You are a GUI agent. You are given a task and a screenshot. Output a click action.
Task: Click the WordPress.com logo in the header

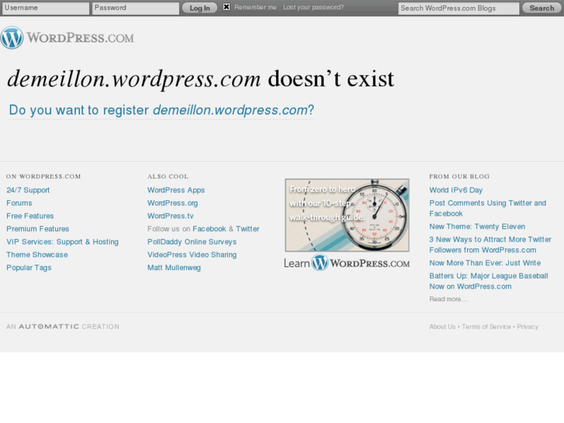[67, 37]
